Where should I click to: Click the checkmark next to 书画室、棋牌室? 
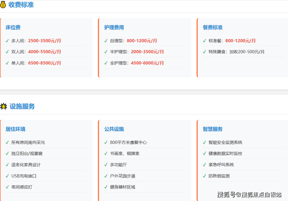pos(106,153)
